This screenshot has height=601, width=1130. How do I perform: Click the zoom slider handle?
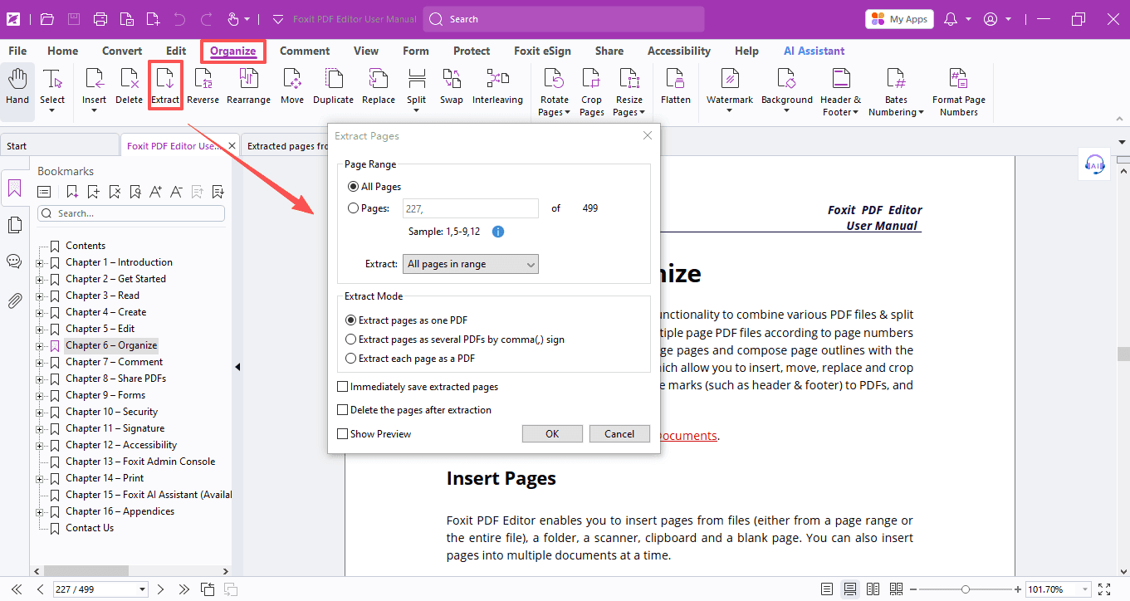(965, 589)
